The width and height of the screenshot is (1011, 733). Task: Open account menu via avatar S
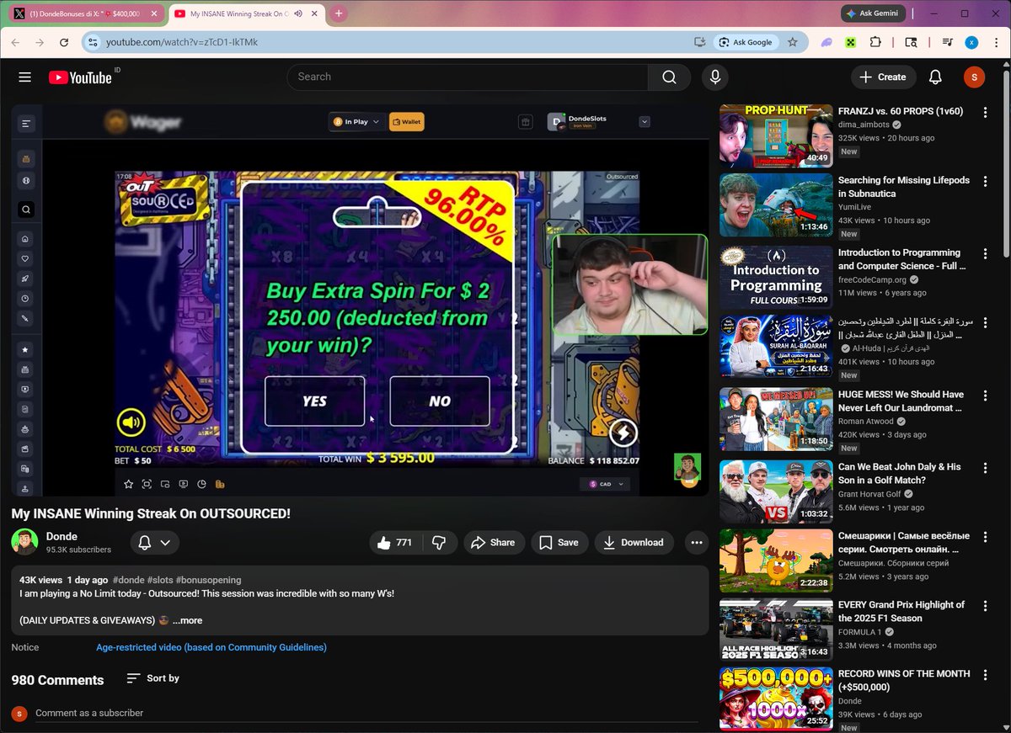pyautogui.click(x=974, y=77)
